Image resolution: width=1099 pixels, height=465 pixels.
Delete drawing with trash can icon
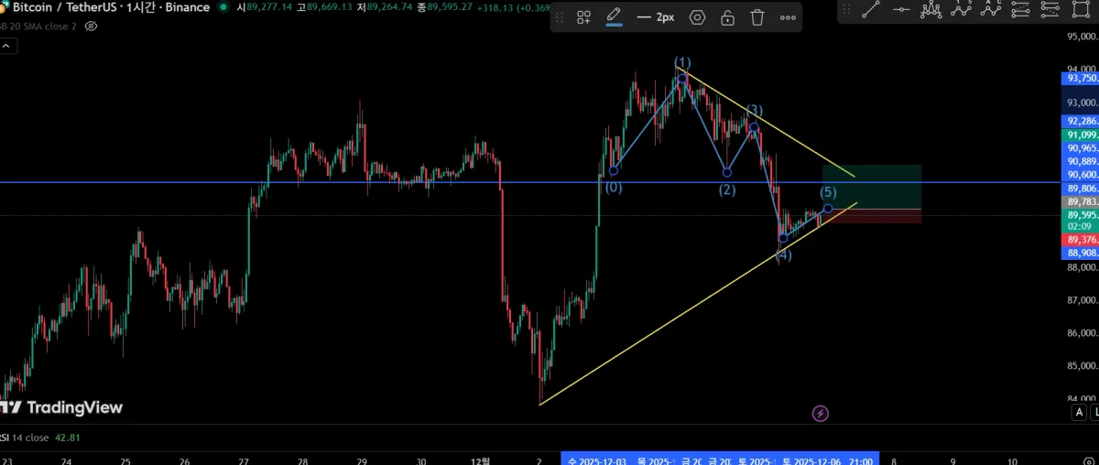click(757, 17)
